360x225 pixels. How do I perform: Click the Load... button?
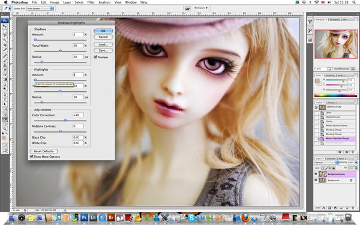pos(103,44)
